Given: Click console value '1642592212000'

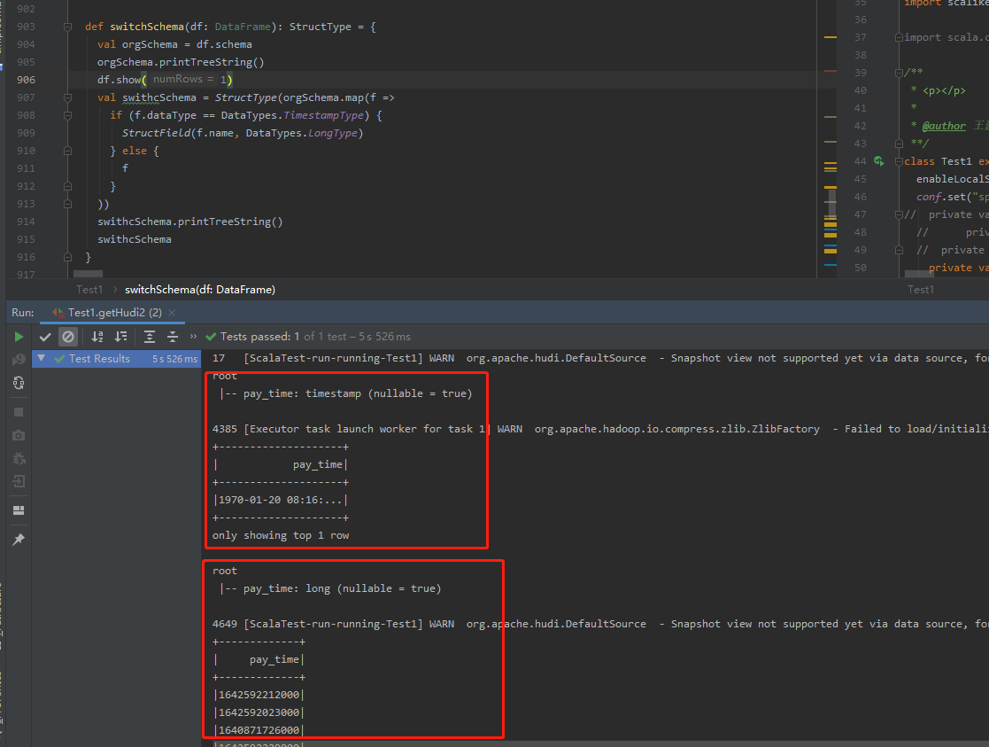Looking at the screenshot, I should tap(259, 695).
